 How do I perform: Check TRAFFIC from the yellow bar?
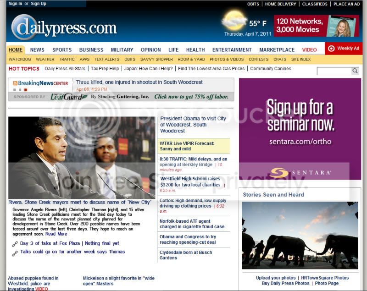[x=67, y=60]
